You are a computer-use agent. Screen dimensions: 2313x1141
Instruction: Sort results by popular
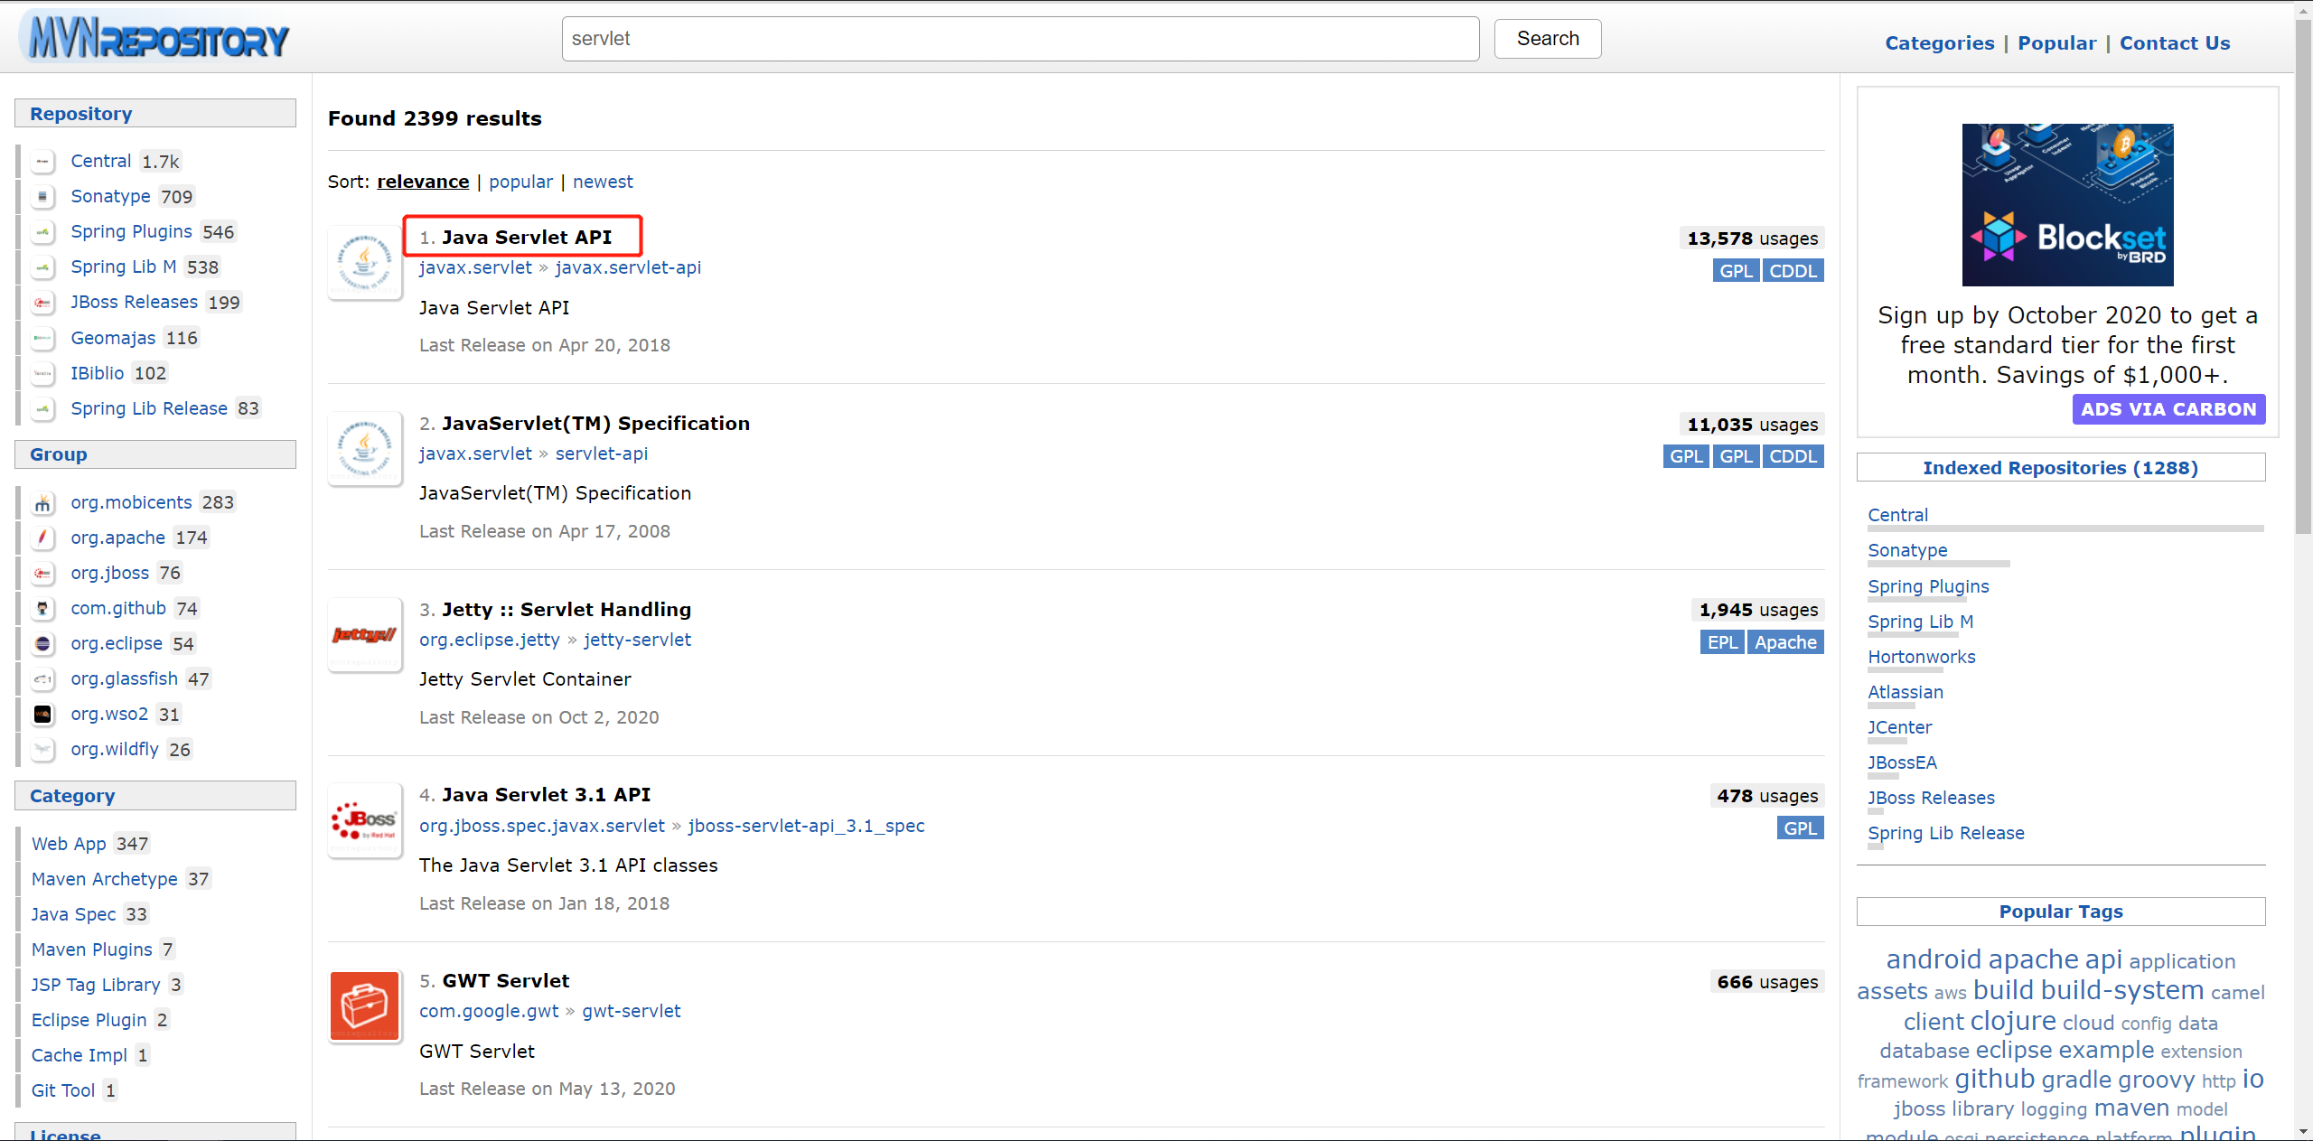pos(520,182)
